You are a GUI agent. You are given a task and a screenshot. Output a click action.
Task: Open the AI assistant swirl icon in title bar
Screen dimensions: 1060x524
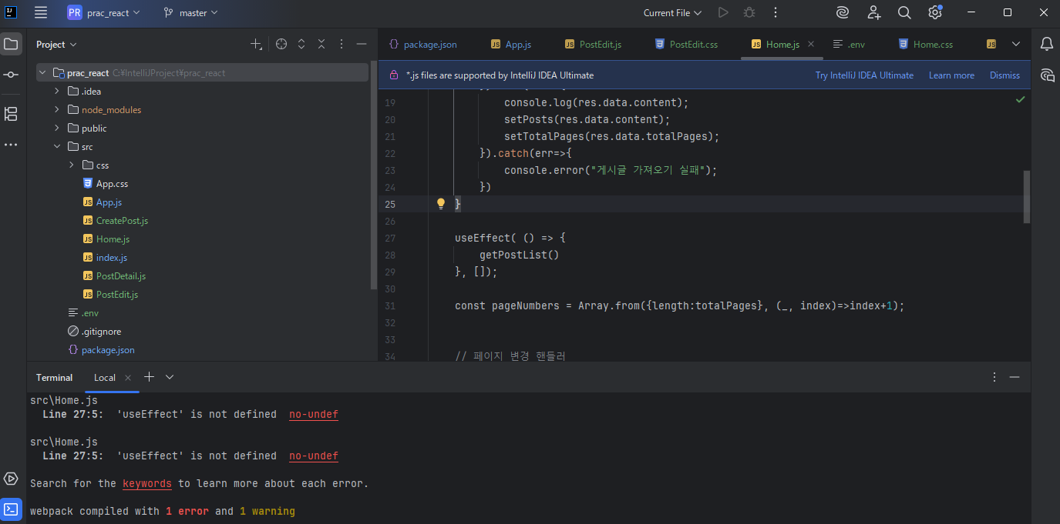click(843, 12)
